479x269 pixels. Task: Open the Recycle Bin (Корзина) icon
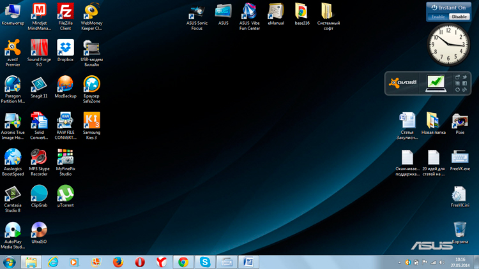[x=459, y=229]
